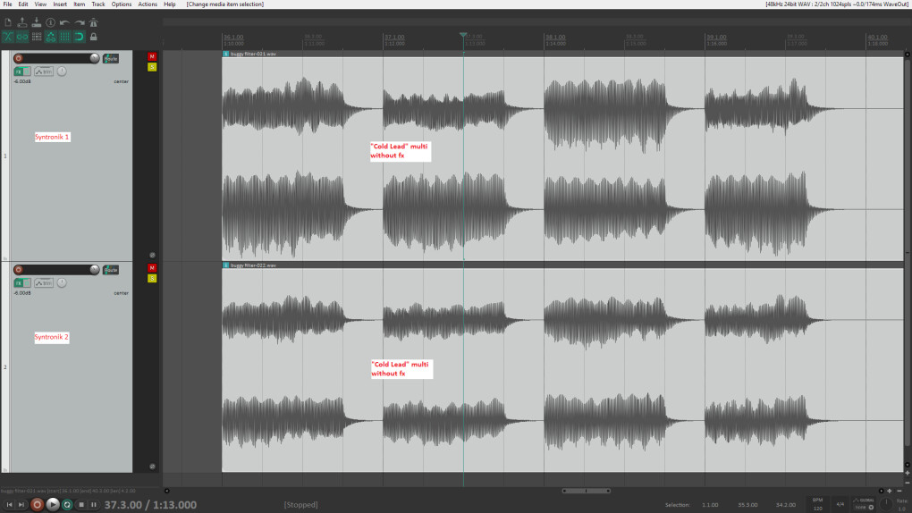912x513 pixels.
Task: Click phase icon on Syntronik 2 track
Action: [x=152, y=467]
